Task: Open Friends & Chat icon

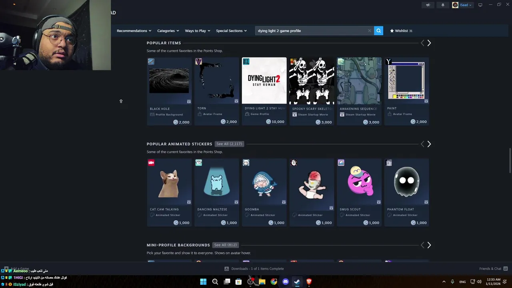Action: tap(505, 269)
